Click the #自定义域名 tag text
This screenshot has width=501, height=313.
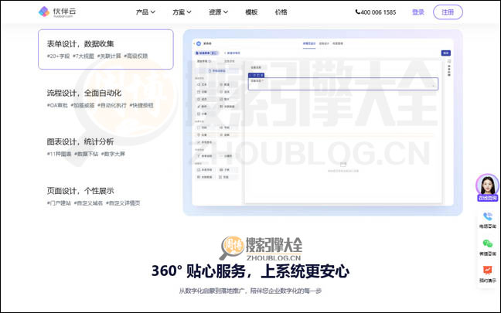tap(88, 202)
